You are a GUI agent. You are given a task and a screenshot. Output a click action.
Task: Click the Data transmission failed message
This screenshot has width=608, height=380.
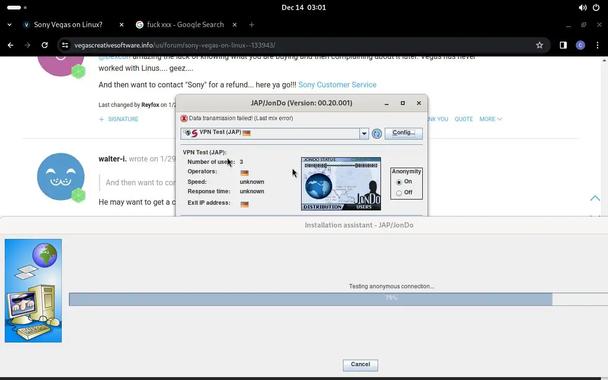(x=241, y=118)
